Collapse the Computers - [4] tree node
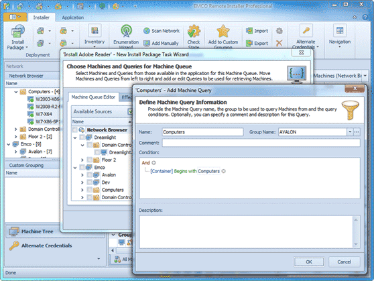 [15, 92]
